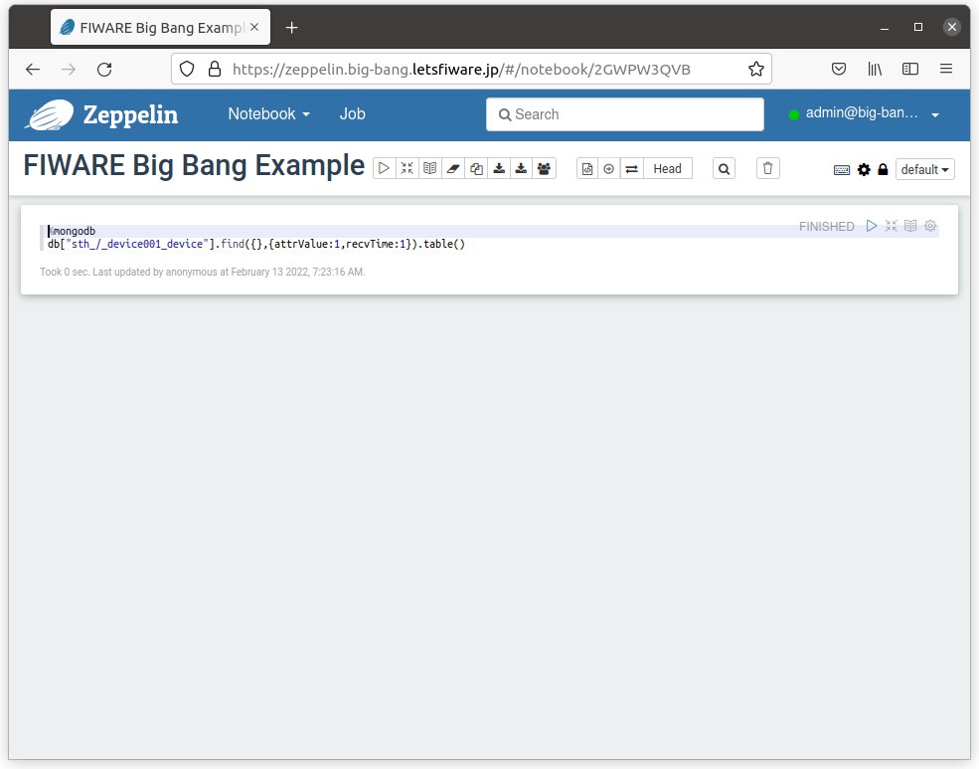This screenshot has height=769, width=979.
Task: Clone this note
Action: click(476, 169)
